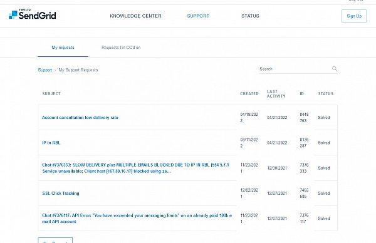This screenshot has height=243, width=376.
Task: Click the search magnifier icon
Action: pos(335,69)
